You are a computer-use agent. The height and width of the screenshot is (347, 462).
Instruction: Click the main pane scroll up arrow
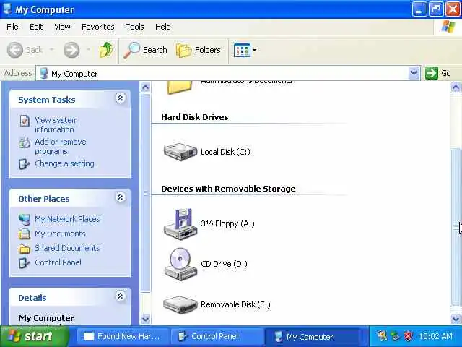click(456, 87)
